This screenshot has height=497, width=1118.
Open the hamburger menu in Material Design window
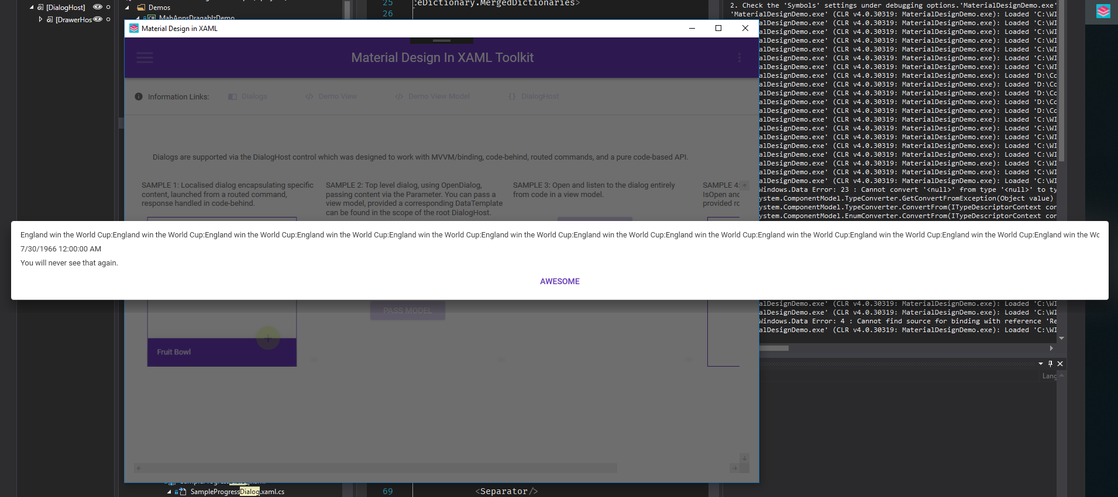[x=145, y=57]
